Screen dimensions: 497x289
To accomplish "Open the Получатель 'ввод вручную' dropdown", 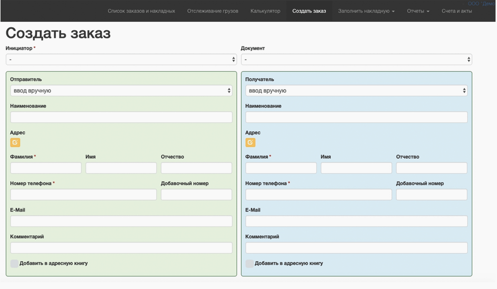I will (x=356, y=91).
